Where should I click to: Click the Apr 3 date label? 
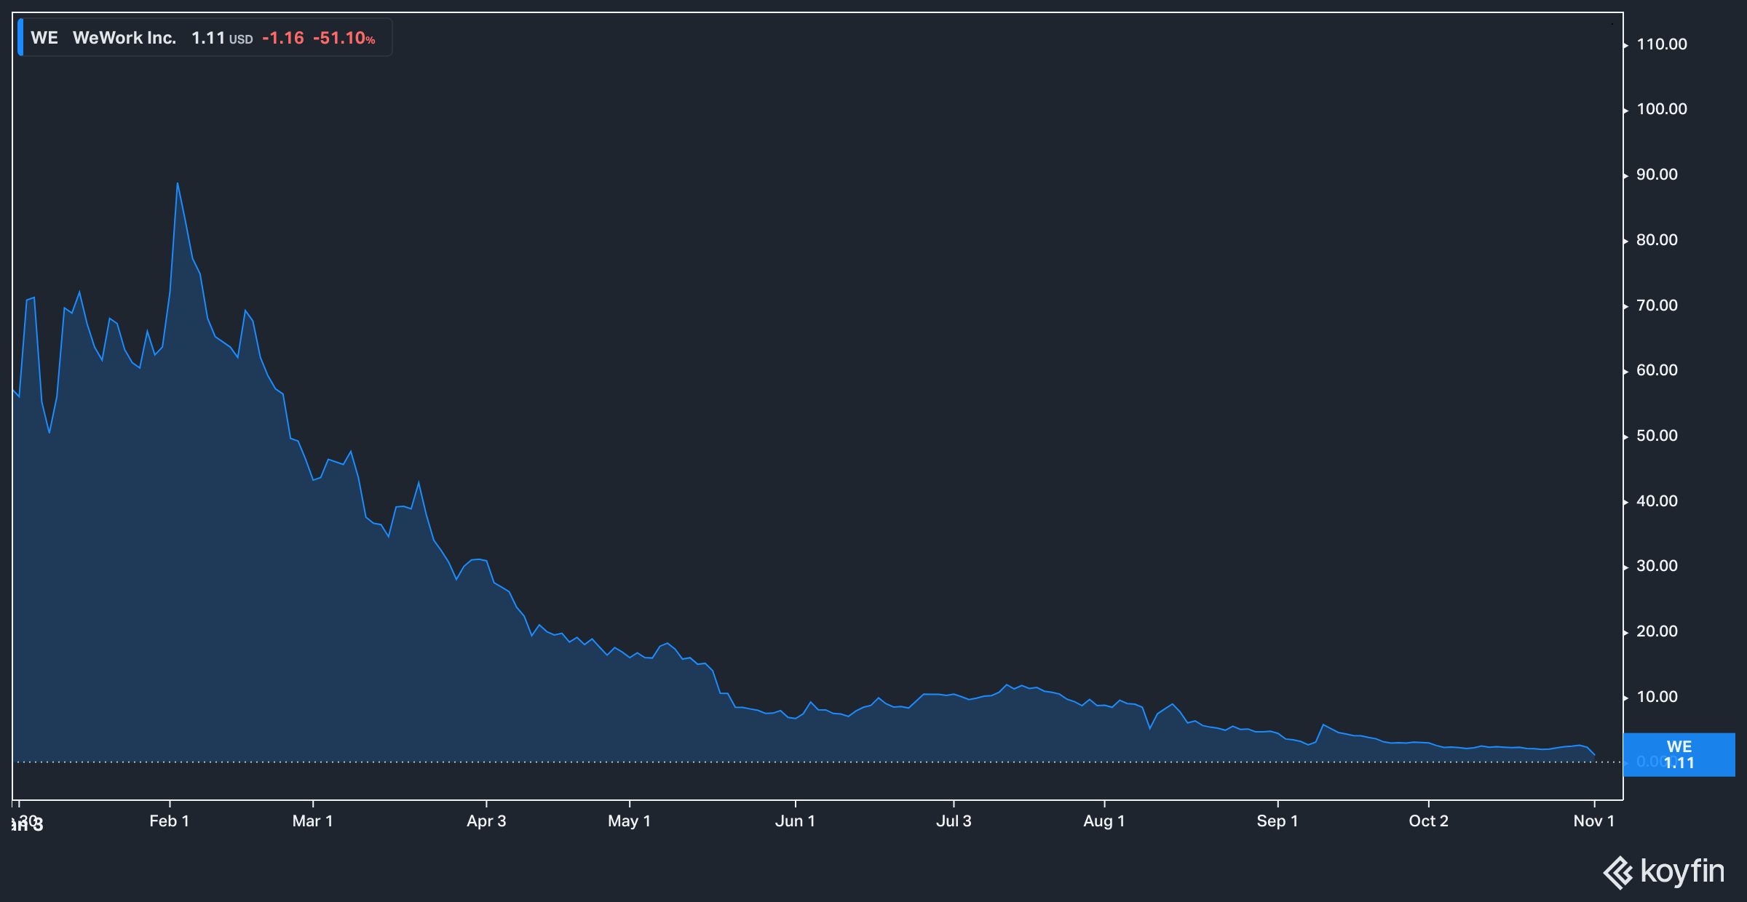pyautogui.click(x=486, y=821)
